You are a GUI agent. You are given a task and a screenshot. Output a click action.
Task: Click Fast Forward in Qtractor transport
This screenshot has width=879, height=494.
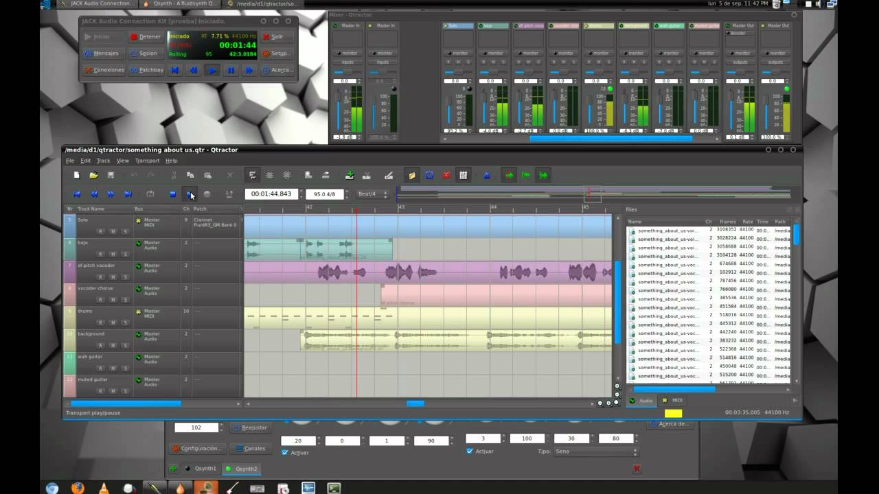(x=111, y=194)
